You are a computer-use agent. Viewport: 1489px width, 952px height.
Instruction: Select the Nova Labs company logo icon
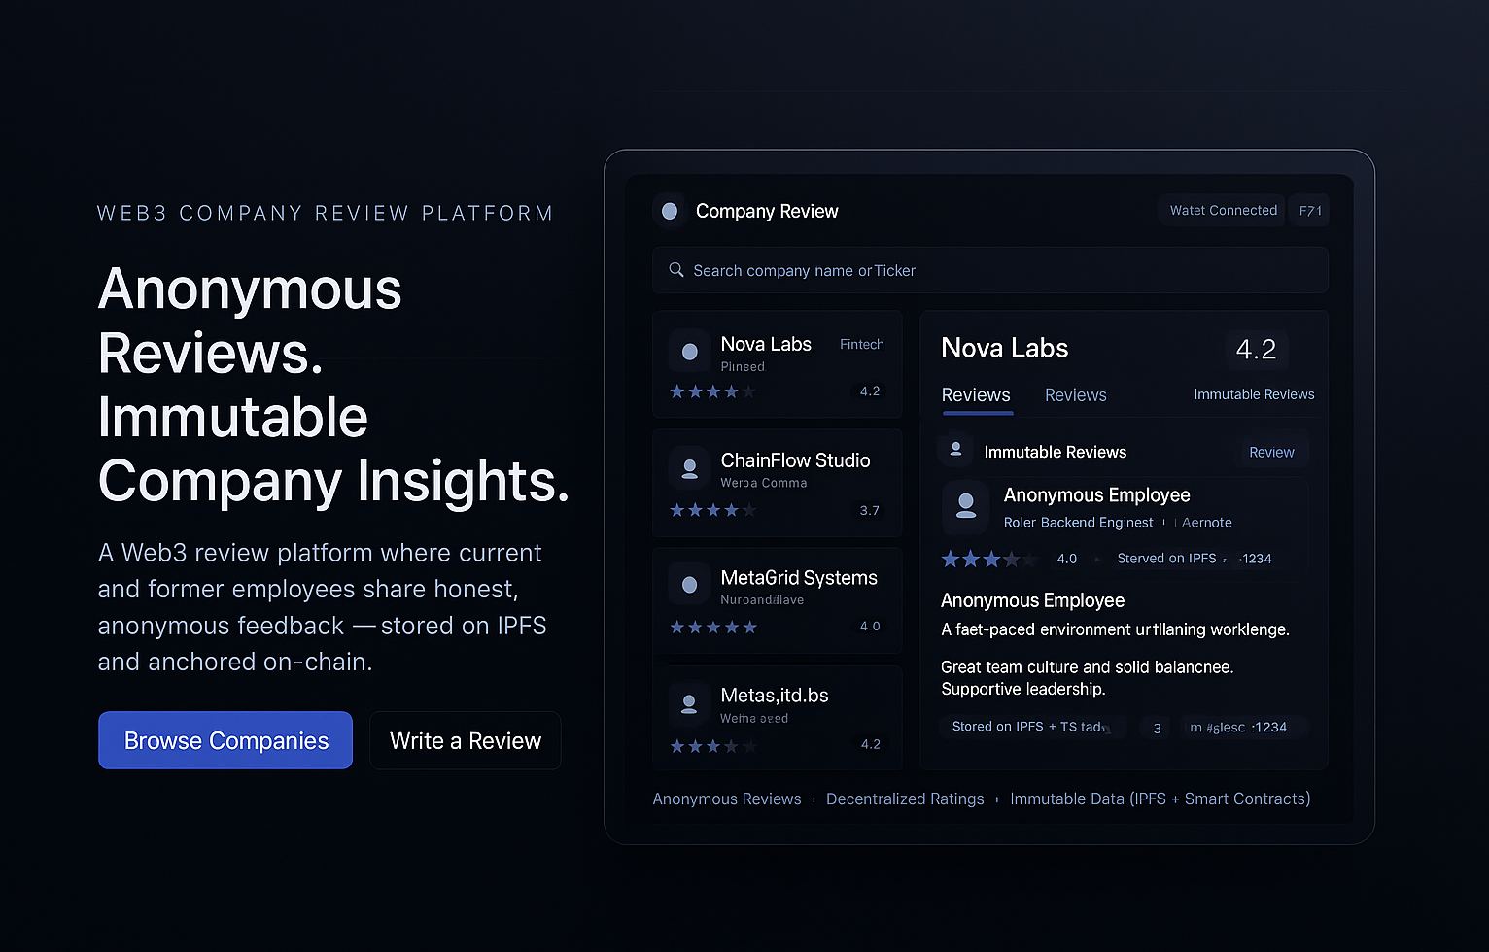[689, 351]
